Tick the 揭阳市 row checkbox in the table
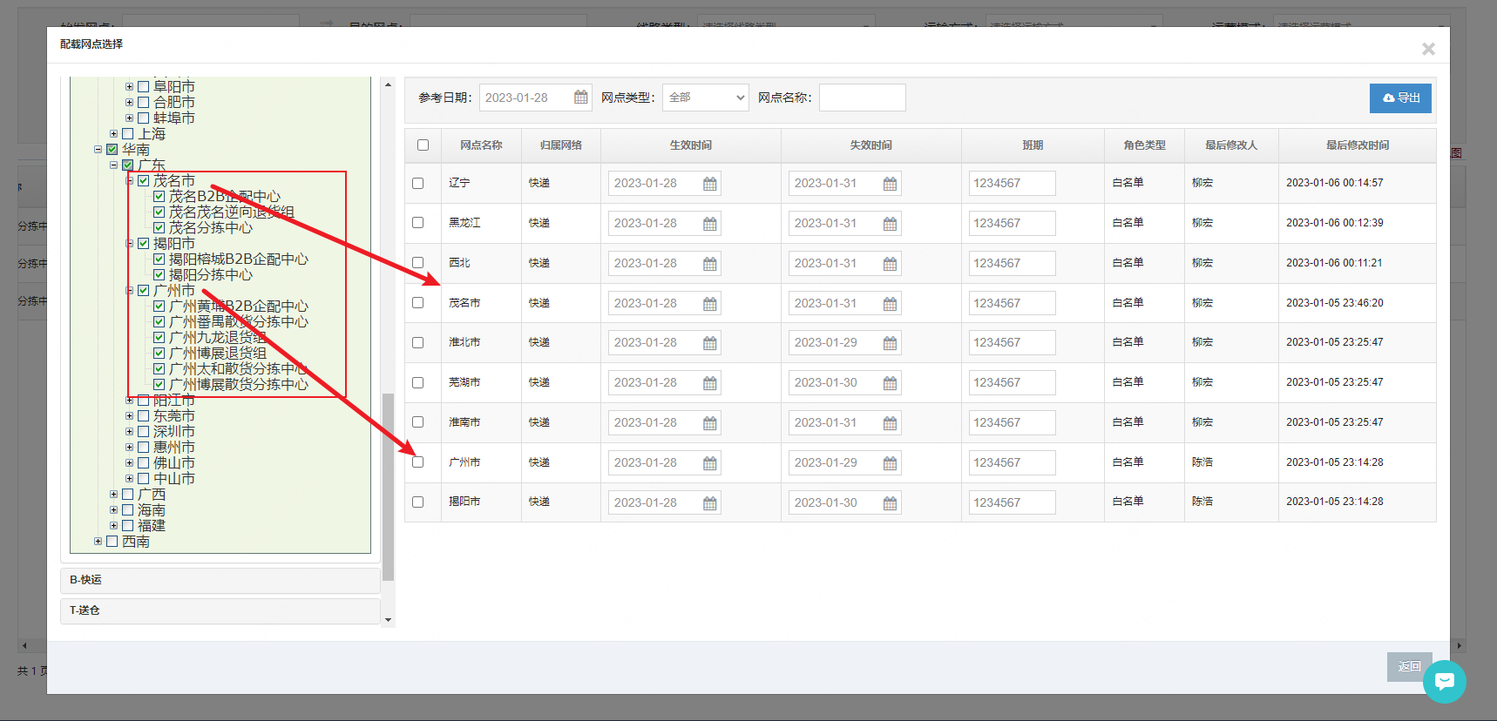Screen dimensions: 1497x721 [417, 502]
